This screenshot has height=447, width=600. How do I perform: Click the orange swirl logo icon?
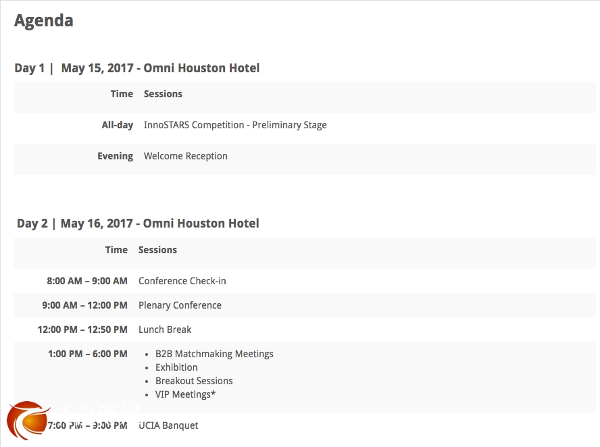click(x=28, y=421)
